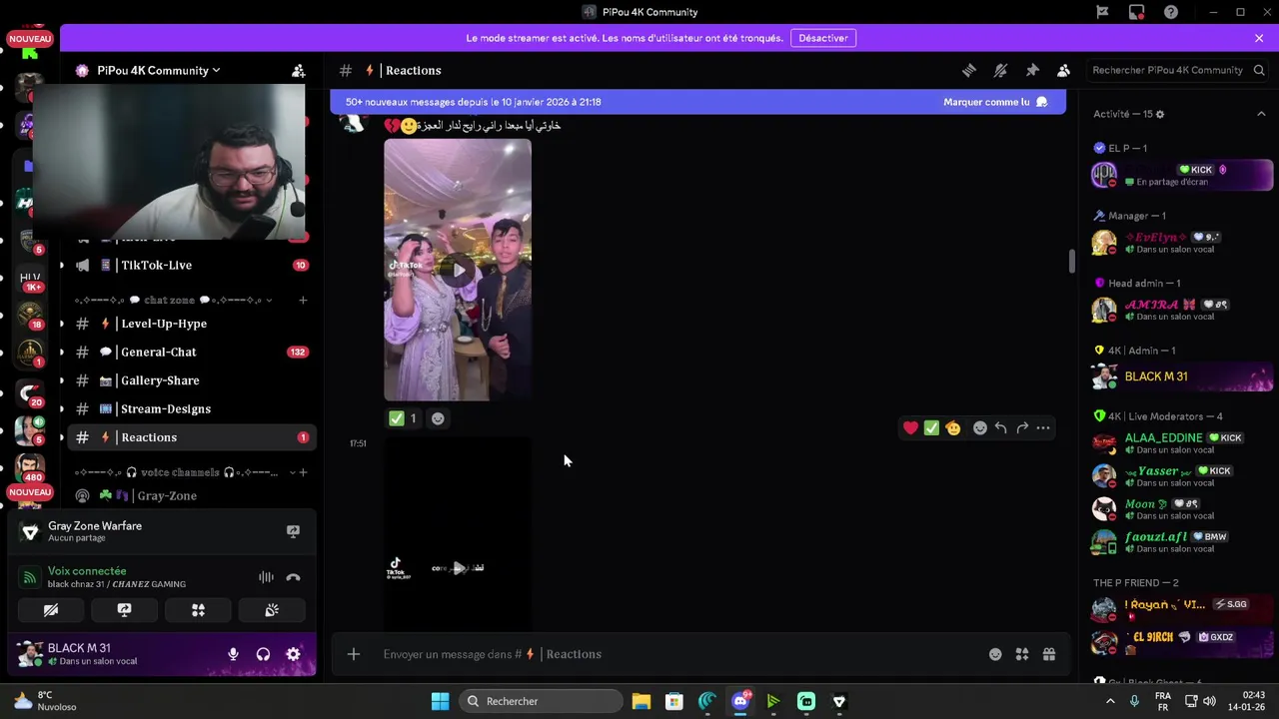Image resolution: width=1279 pixels, height=719 pixels.
Task: Open Windows Start menu
Action: point(440,701)
